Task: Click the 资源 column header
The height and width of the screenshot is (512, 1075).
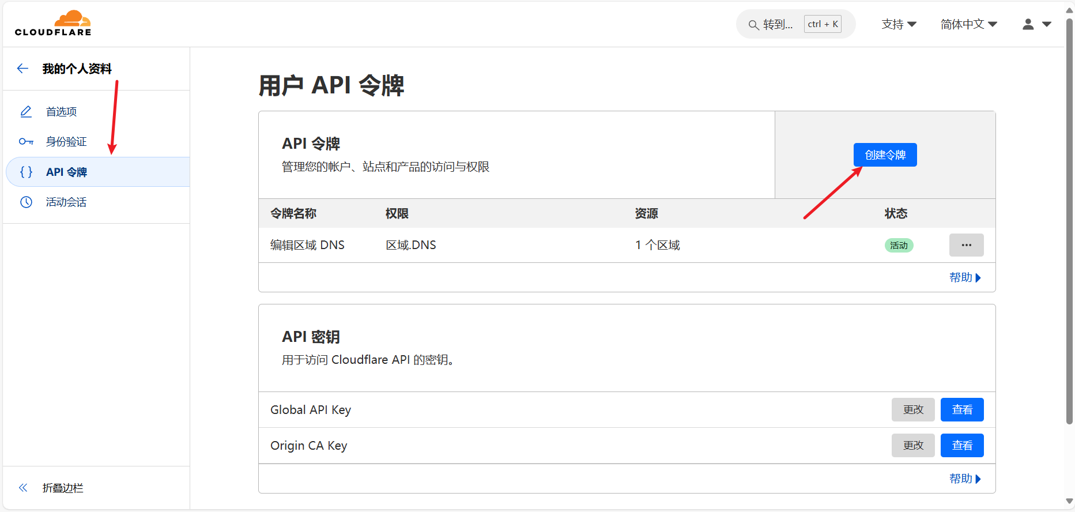Action: 647,213
